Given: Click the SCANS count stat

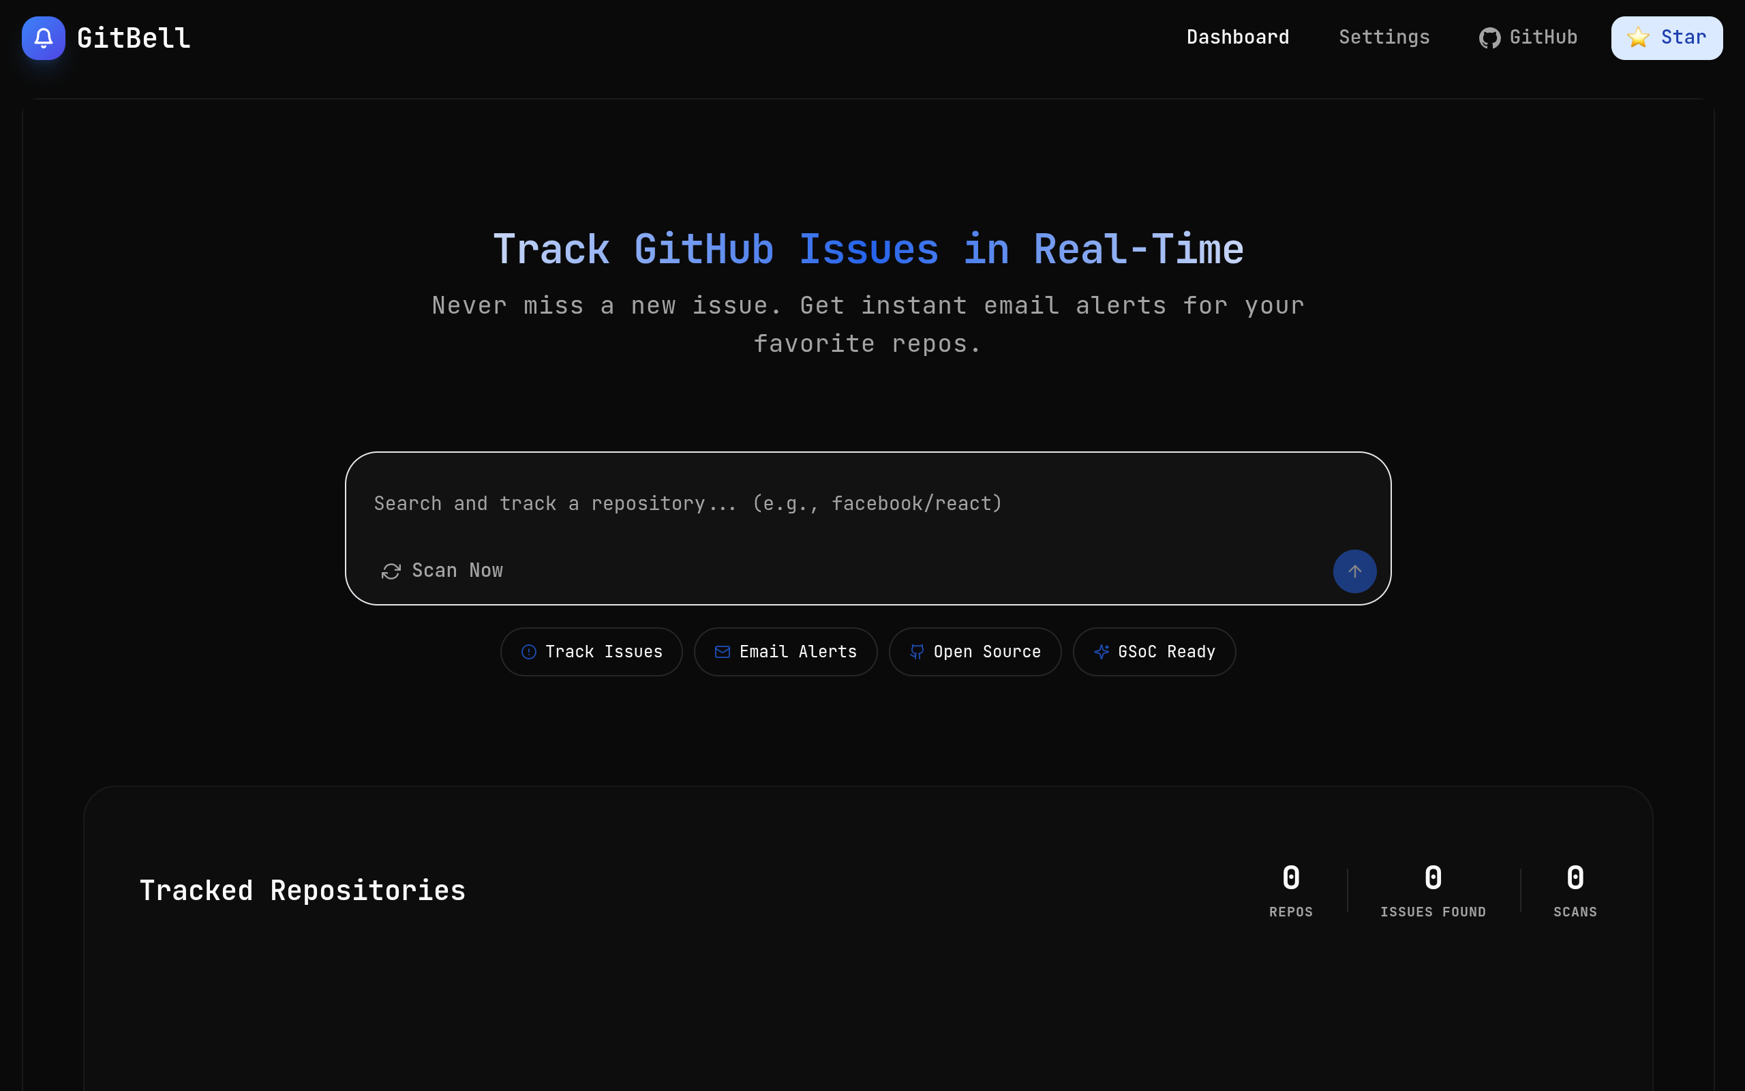Looking at the screenshot, I should (x=1575, y=891).
